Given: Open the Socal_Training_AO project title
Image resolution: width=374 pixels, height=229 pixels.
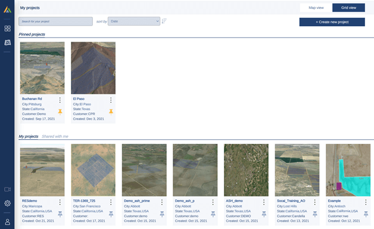Looking at the screenshot, I should coord(291,201).
